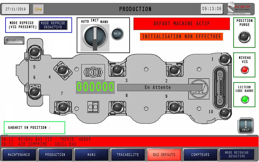
Task: Select screw position 4 on the part
Action: (62, 69)
